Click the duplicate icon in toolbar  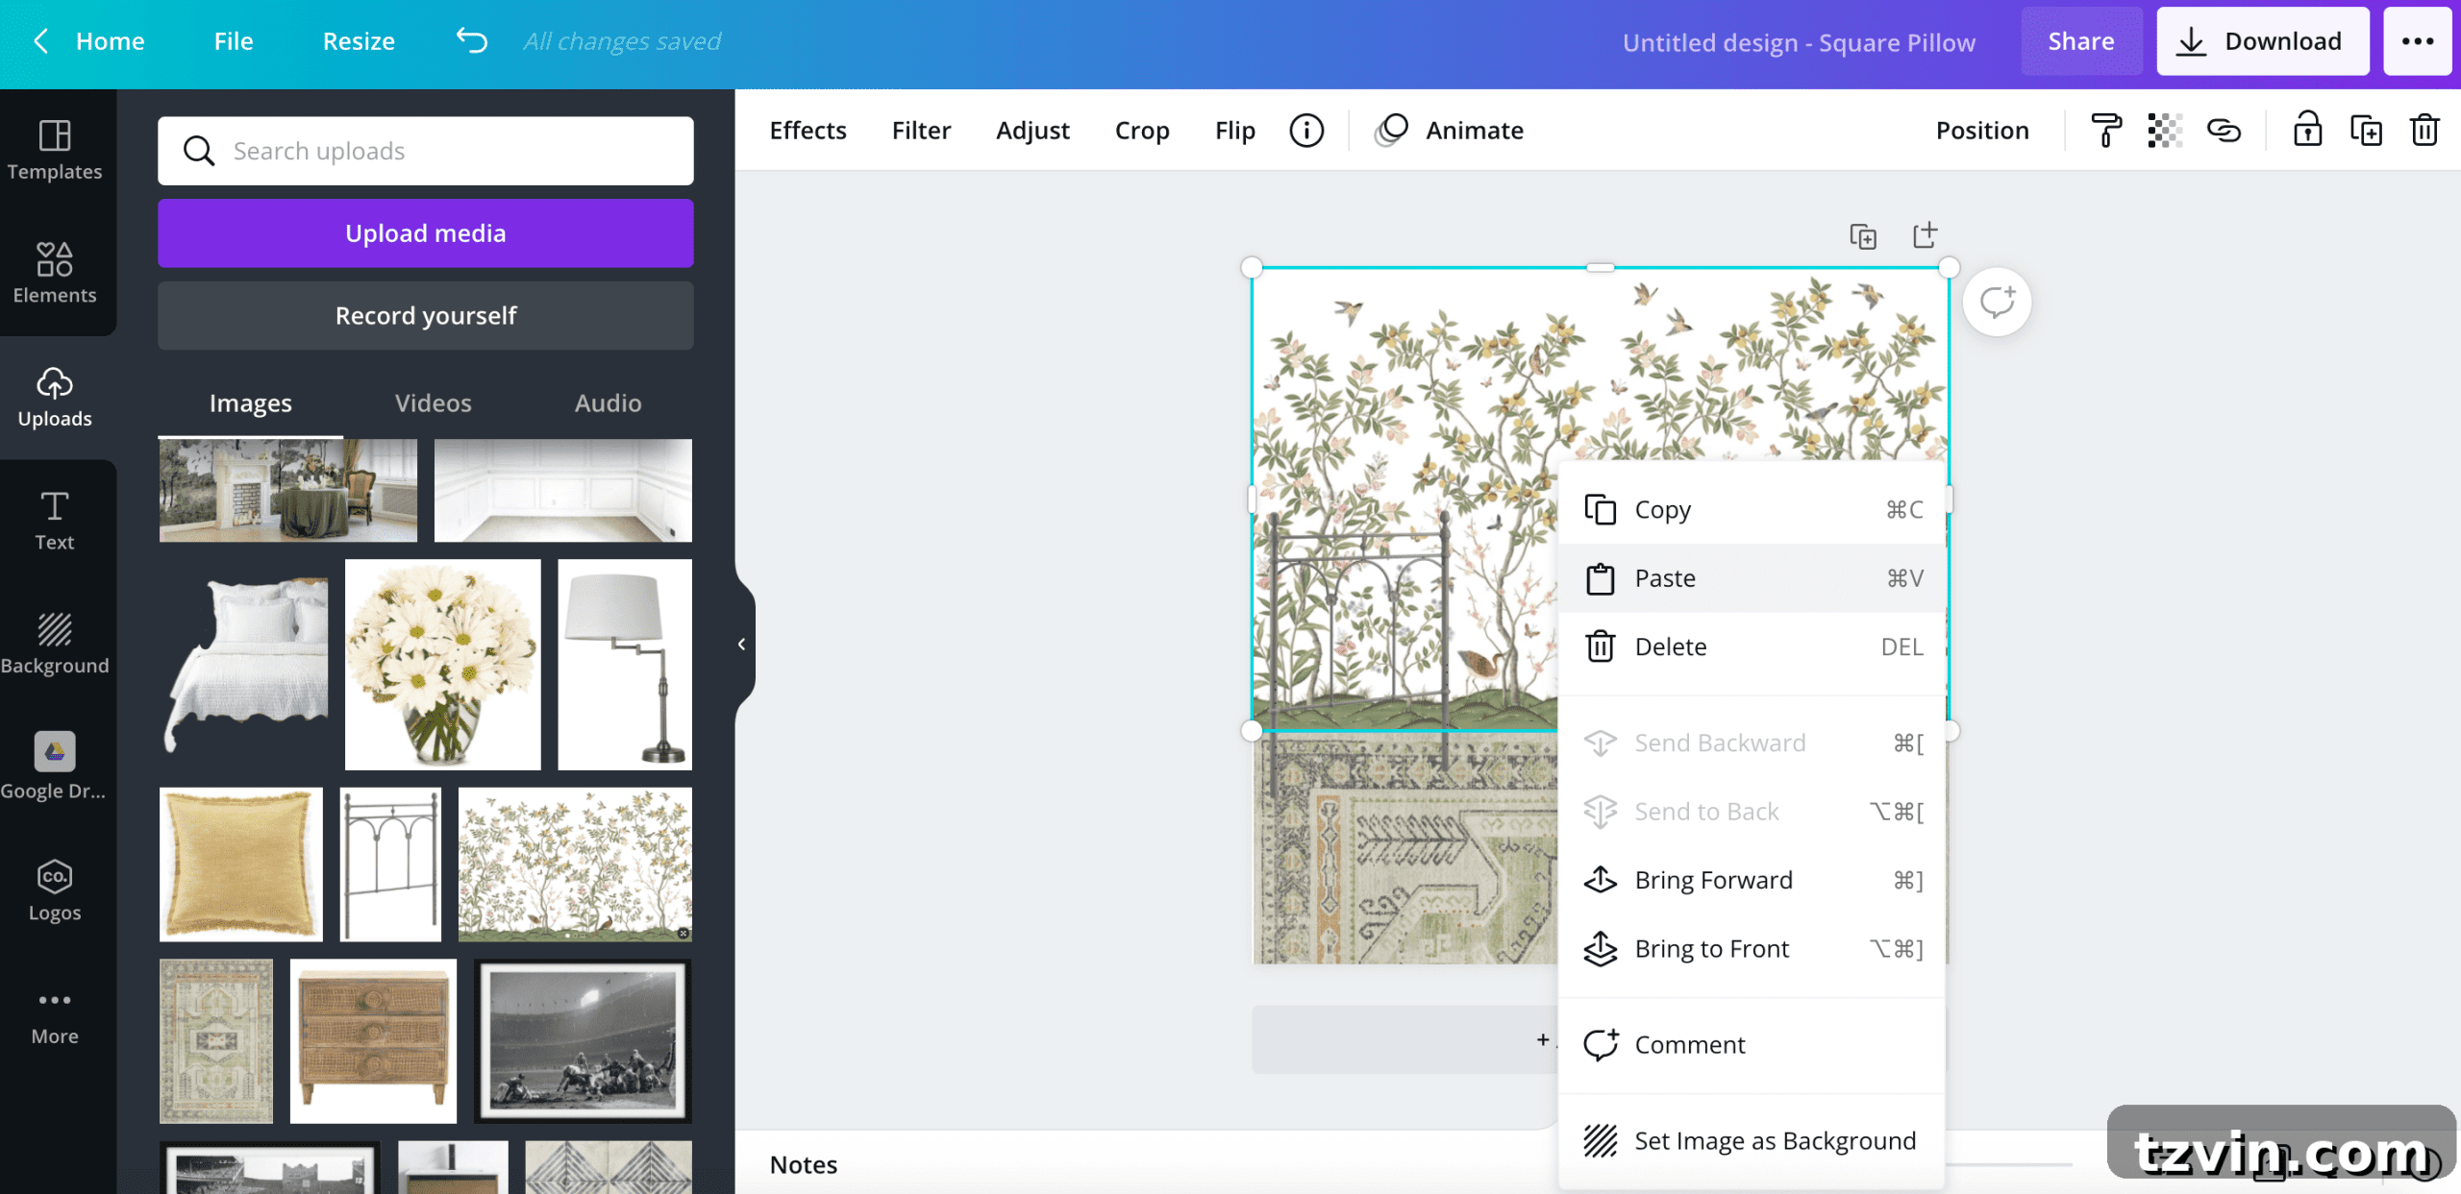click(2366, 130)
